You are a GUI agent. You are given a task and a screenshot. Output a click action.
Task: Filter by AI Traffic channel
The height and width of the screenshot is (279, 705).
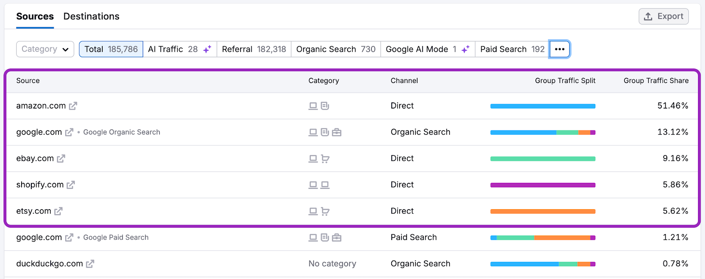[179, 49]
